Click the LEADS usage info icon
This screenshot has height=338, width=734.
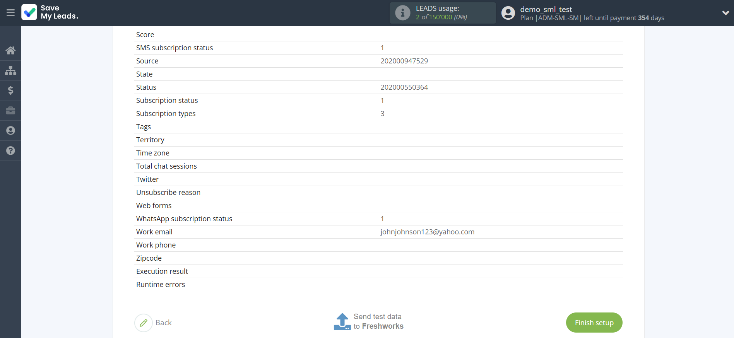[x=402, y=13]
